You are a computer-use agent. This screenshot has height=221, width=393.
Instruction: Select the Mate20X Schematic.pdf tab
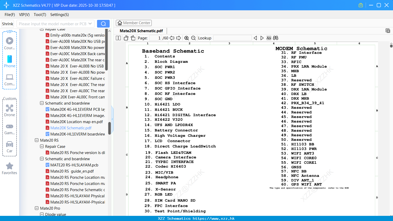click(141, 31)
